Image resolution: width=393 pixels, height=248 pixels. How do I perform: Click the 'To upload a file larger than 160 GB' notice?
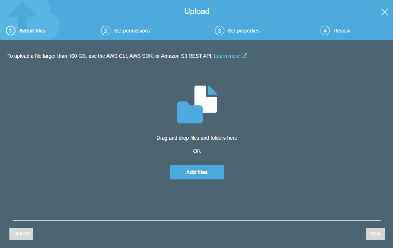110,56
